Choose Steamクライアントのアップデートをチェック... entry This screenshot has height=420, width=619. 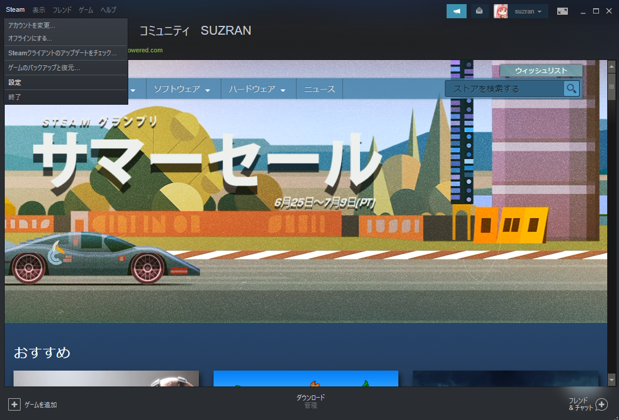[x=66, y=53]
